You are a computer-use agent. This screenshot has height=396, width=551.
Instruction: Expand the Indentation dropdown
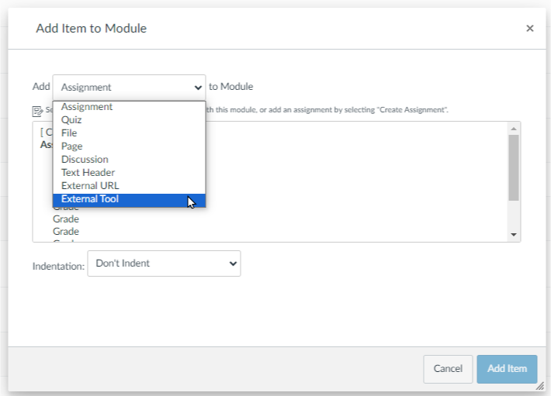pyautogui.click(x=164, y=263)
